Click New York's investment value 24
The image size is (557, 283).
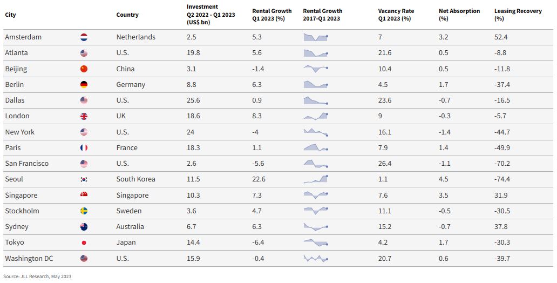[191, 132]
